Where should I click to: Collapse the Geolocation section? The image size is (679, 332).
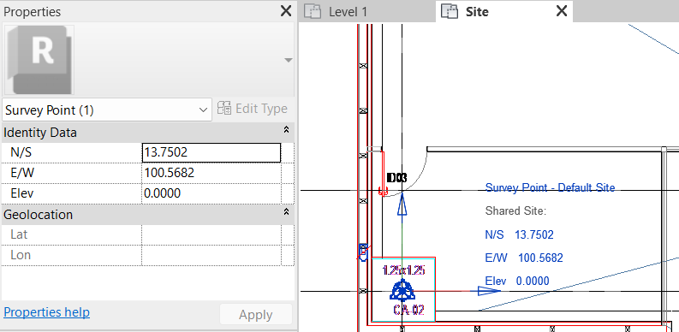pos(286,211)
